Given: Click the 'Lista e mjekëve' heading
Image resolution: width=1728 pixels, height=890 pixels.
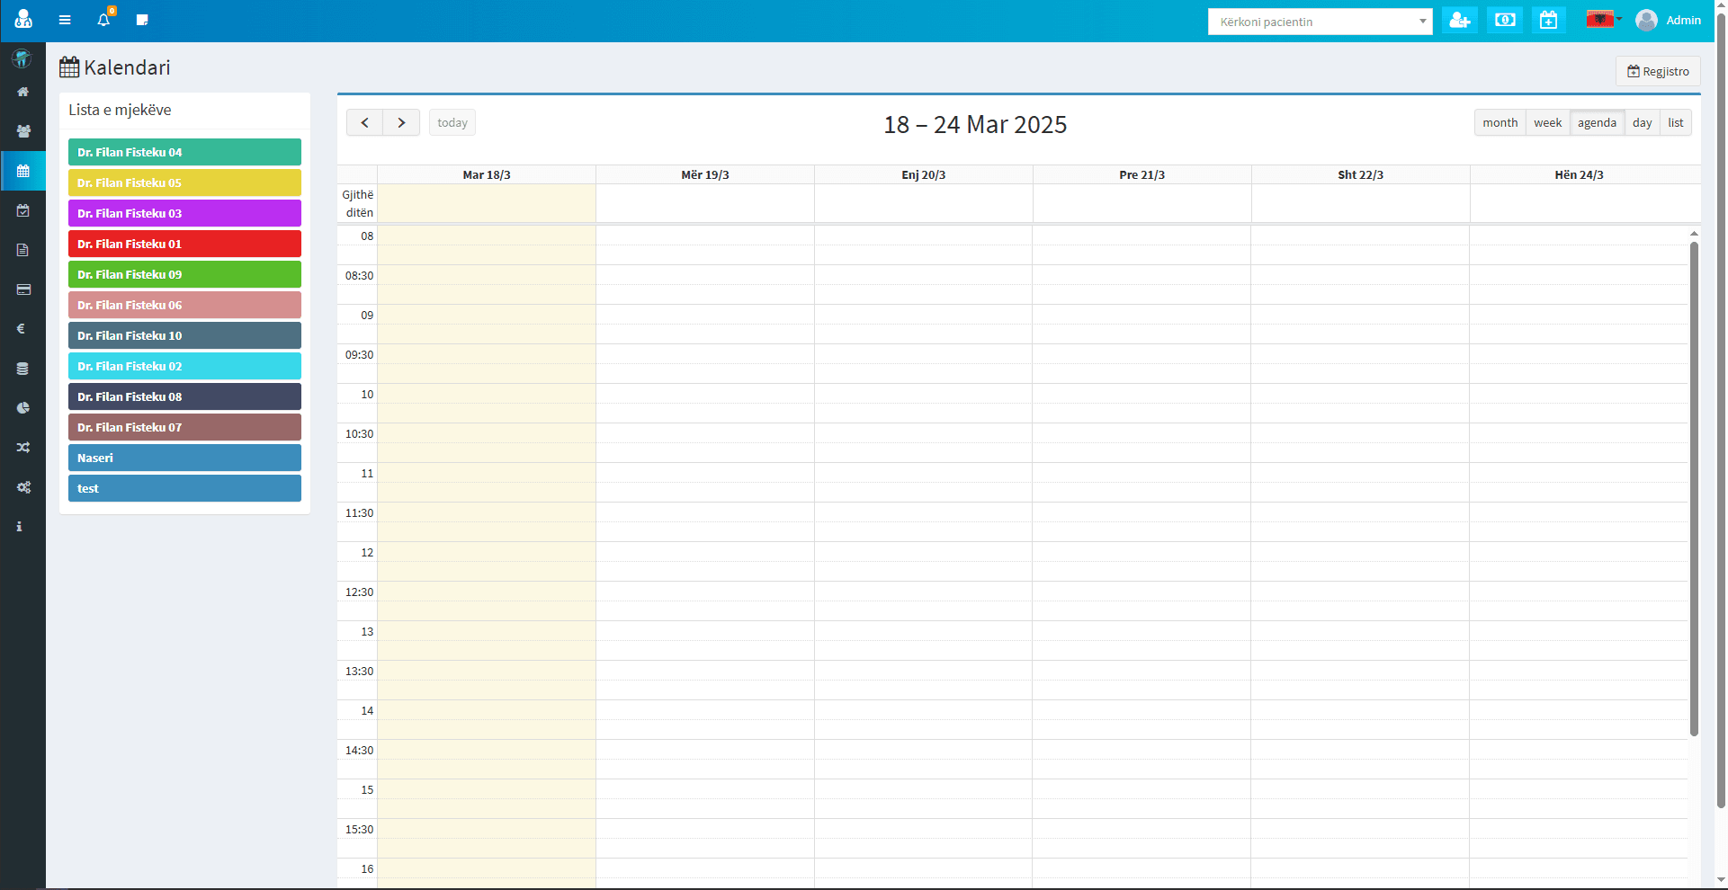Looking at the screenshot, I should point(120,110).
